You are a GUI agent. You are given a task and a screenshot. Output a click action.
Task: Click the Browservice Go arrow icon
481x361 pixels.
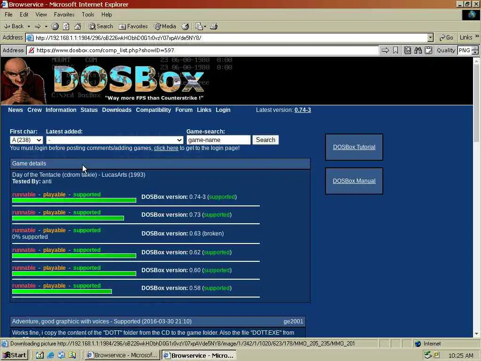click(x=385, y=50)
